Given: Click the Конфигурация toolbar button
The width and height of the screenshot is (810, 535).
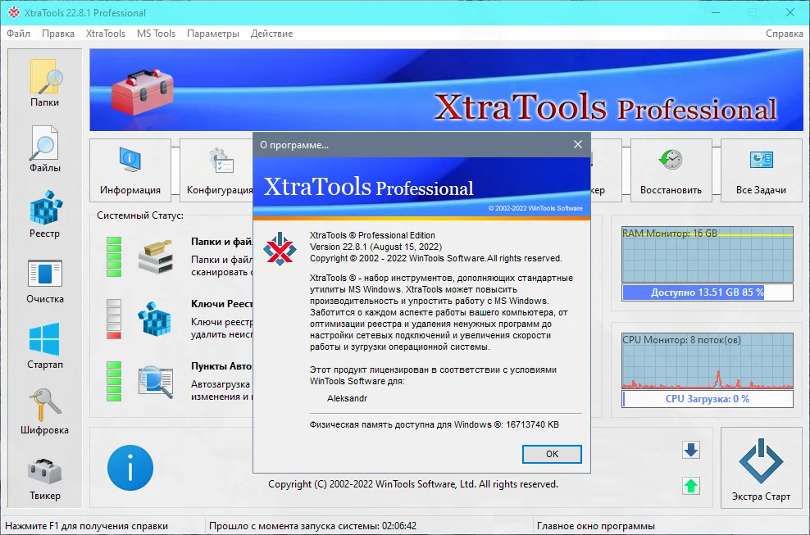Looking at the screenshot, I should 217,170.
